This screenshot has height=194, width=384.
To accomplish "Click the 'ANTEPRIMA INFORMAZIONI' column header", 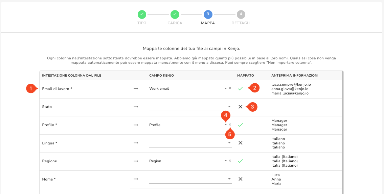I will [295, 76].
